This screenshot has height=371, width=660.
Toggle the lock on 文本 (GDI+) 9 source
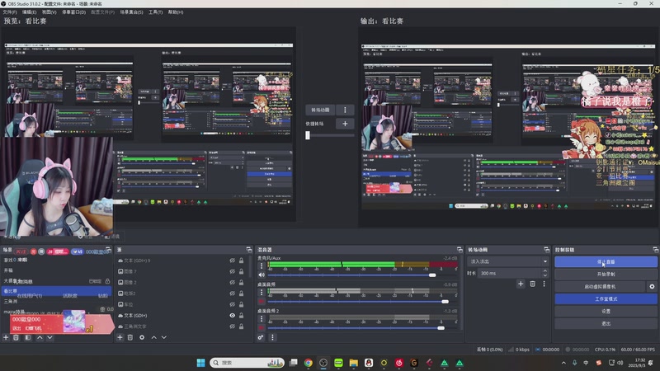click(241, 261)
